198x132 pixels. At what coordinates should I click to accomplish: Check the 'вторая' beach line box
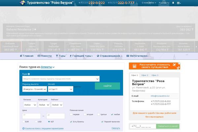85,115
